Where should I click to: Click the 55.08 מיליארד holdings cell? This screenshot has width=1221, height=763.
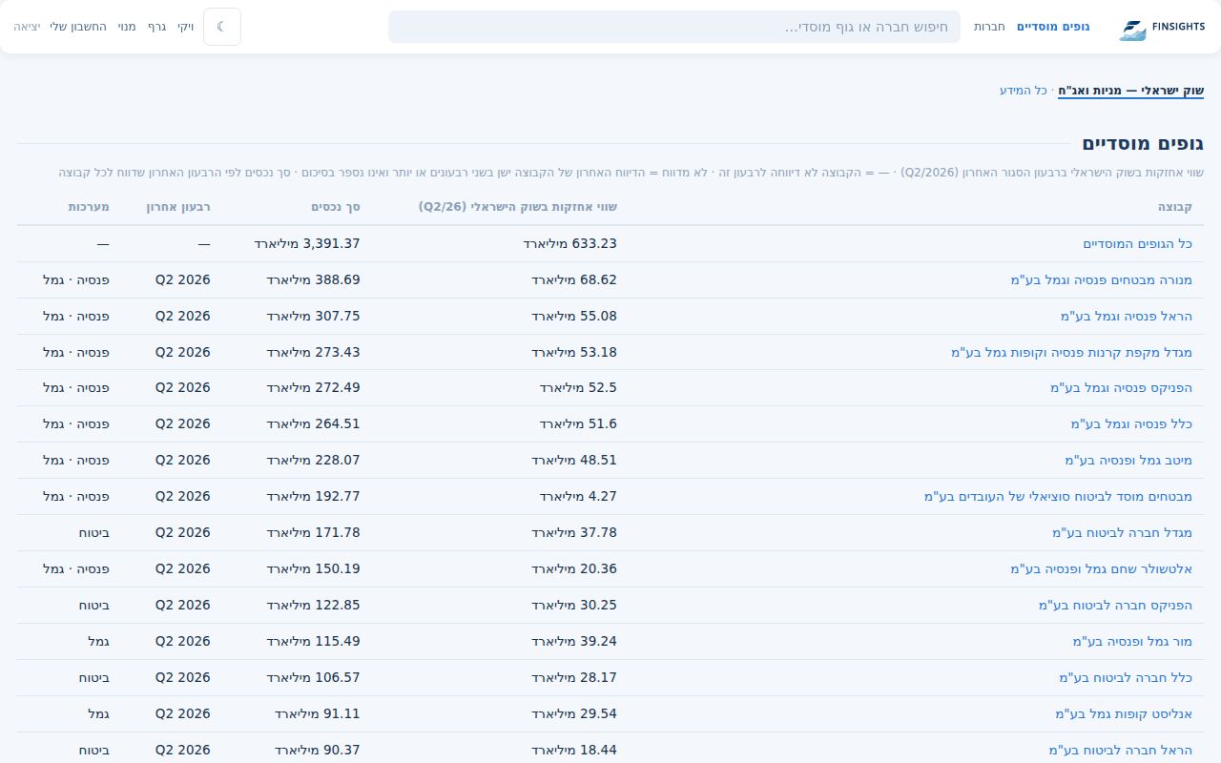[x=574, y=317]
